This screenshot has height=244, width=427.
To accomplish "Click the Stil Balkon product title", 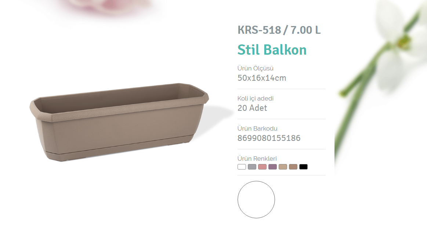I will click(x=272, y=50).
